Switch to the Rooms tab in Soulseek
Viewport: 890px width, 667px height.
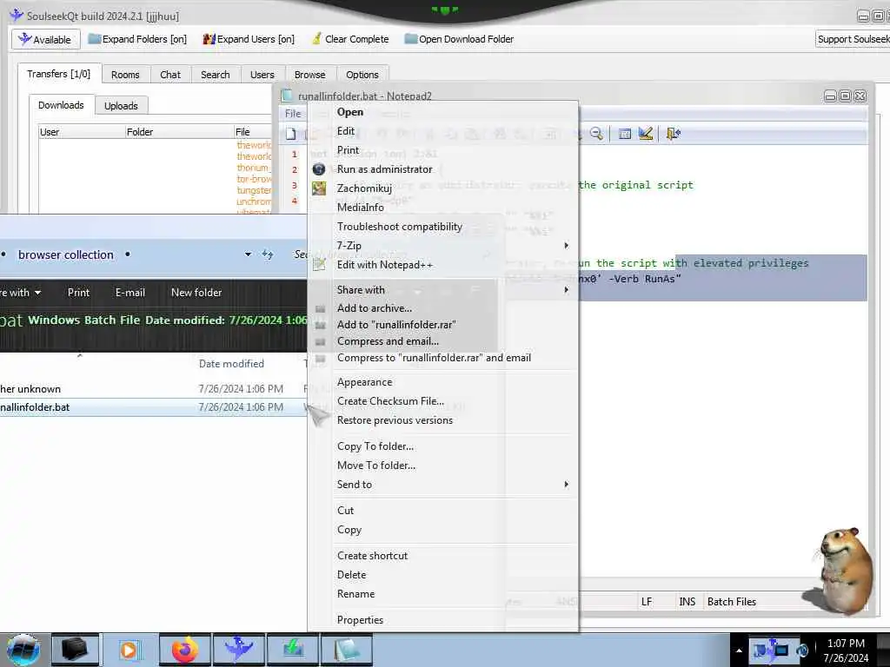(125, 75)
